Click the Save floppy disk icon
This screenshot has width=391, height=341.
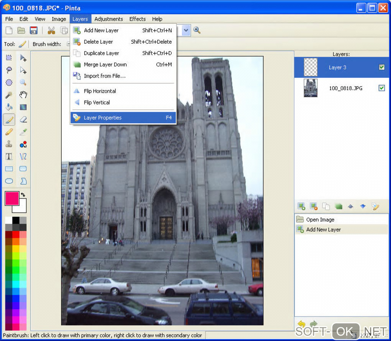(33, 31)
